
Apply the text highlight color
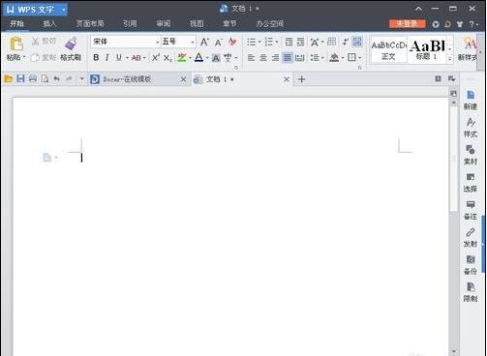(x=182, y=58)
